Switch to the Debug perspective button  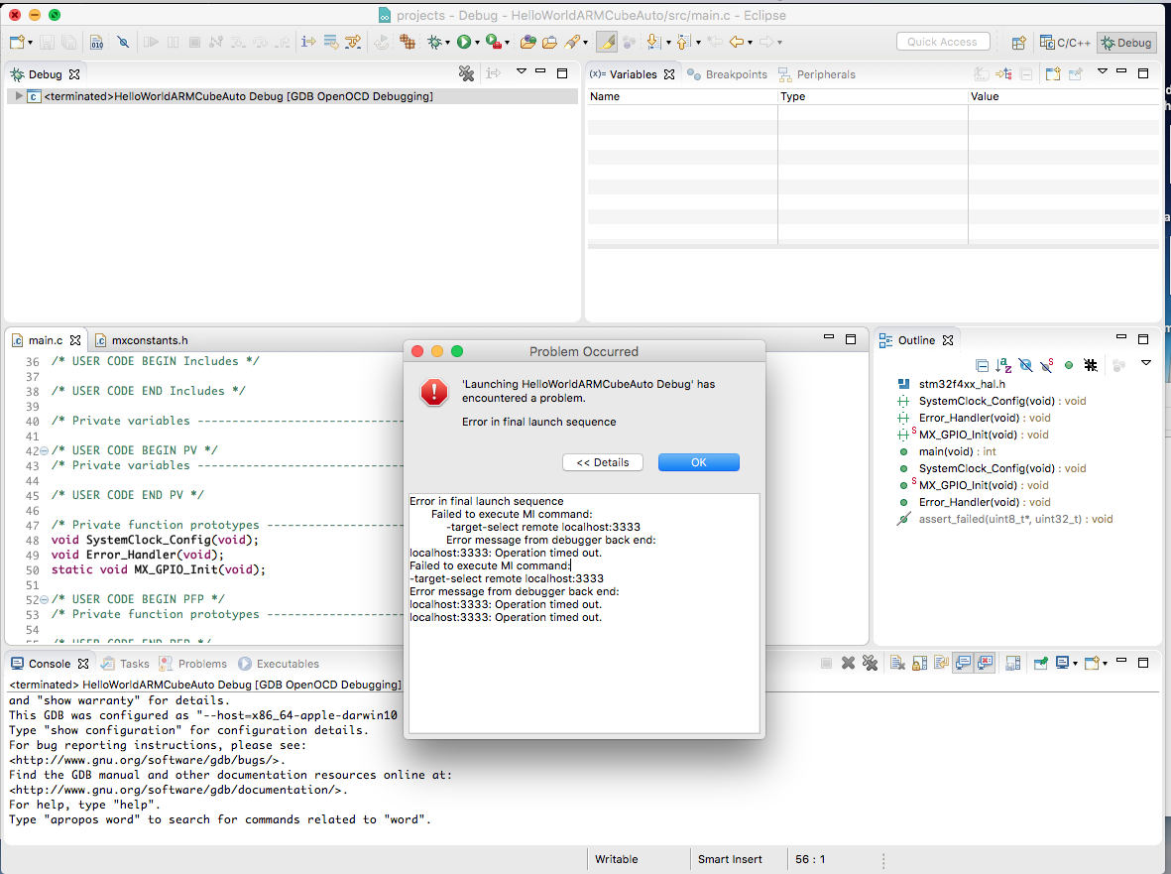pos(1126,43)
